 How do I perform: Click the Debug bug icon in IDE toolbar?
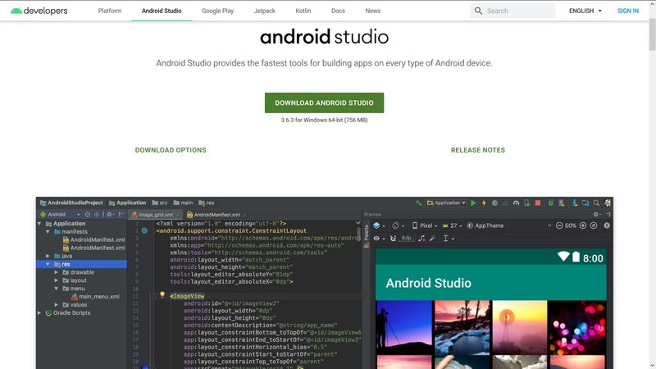click(x=495, y=203)
